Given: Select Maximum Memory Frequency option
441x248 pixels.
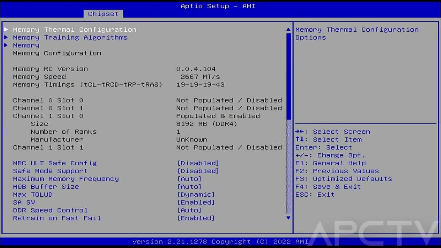Looking at the screenshot, I should point(66,179).
